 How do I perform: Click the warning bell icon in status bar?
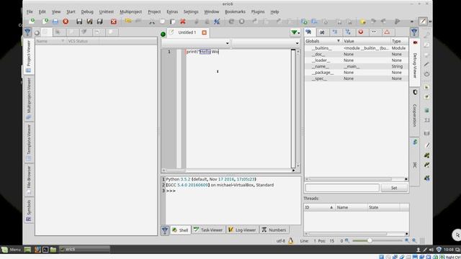click(291, 241)
